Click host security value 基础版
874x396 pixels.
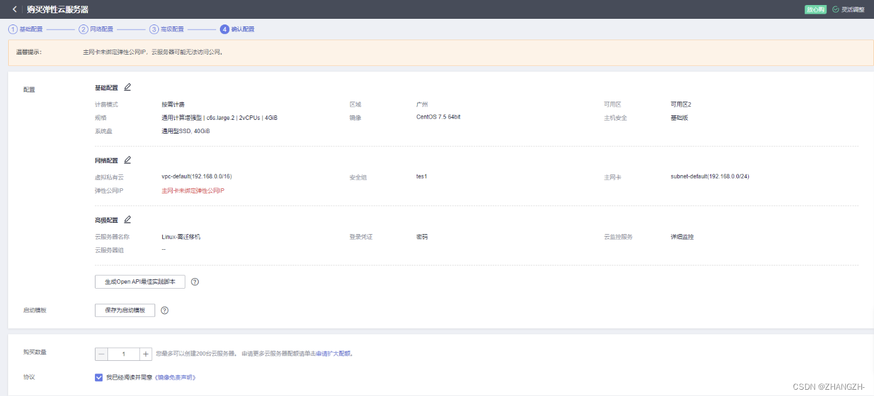point(679,117)
